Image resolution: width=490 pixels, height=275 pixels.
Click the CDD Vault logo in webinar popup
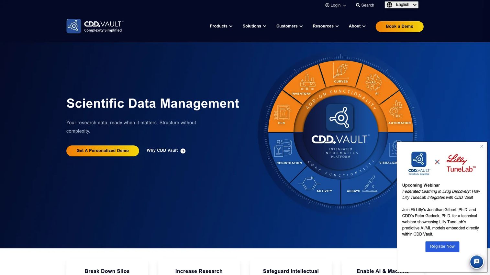pos(419,163)
